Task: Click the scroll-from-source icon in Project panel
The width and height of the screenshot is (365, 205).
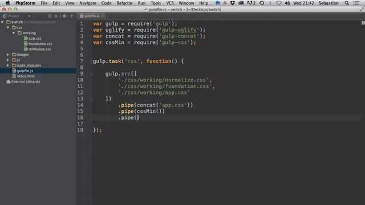Action: [x=50, y=16]
